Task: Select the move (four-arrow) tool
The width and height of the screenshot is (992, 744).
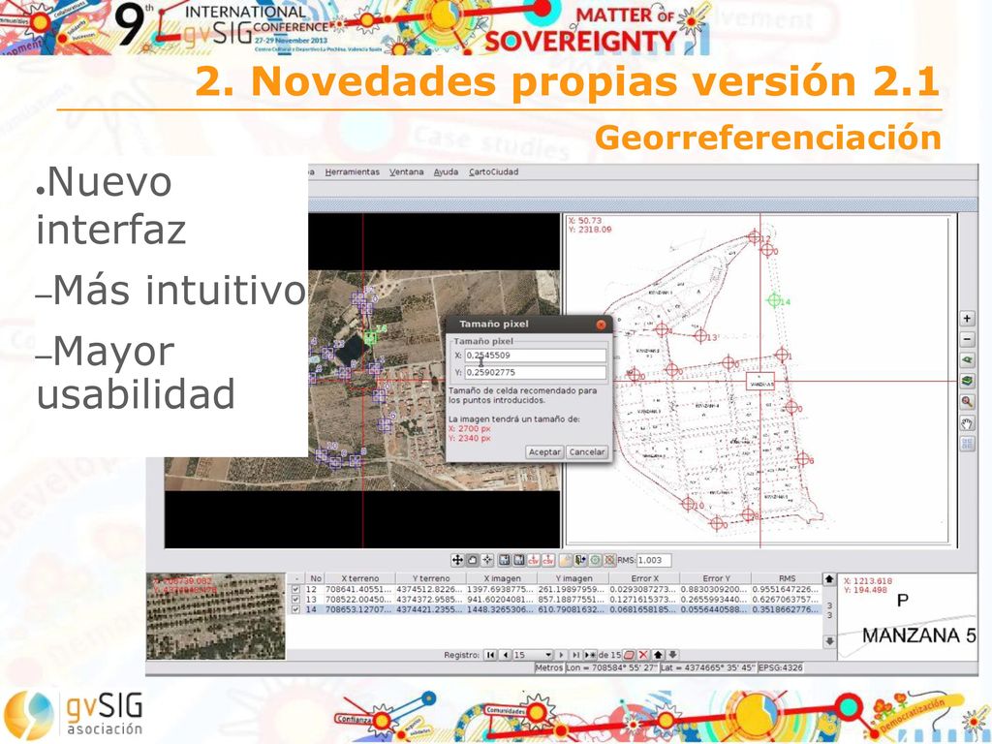Action: point(457,560)
